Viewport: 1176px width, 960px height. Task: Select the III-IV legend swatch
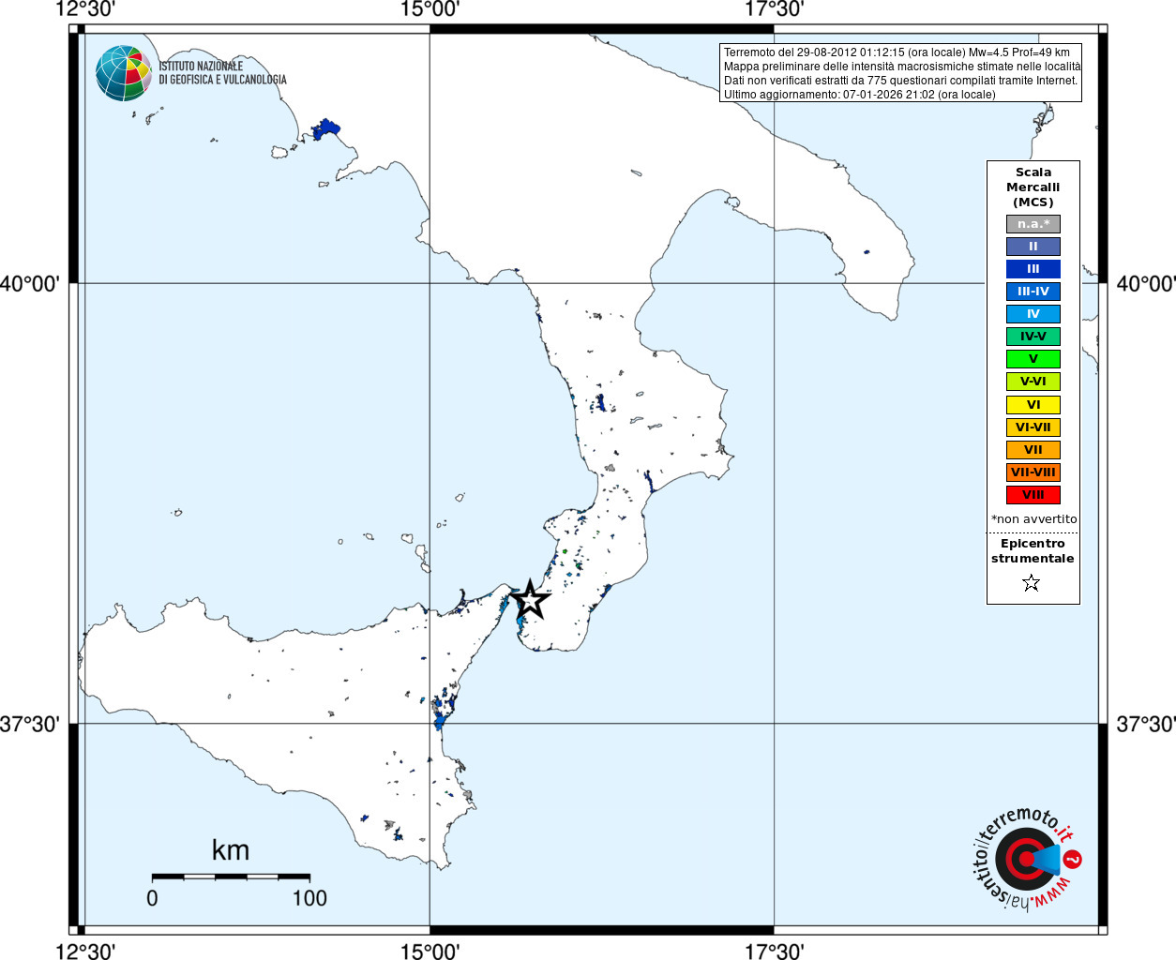(1033, 292)
